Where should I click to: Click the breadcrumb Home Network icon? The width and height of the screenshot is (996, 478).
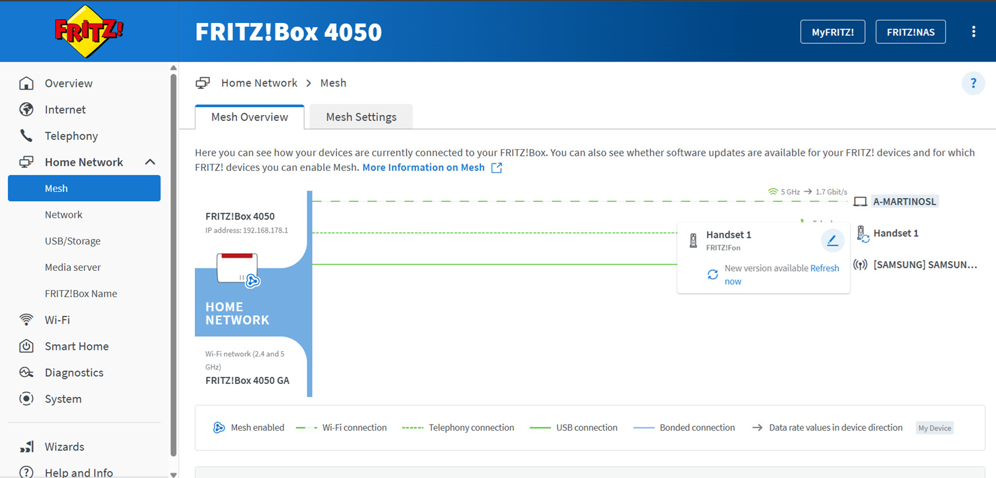(x=203, y=84)
